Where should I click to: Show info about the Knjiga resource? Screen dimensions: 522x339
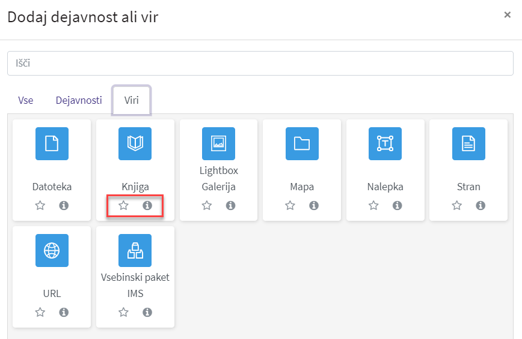pyautogui.click(x=147, y=206)
